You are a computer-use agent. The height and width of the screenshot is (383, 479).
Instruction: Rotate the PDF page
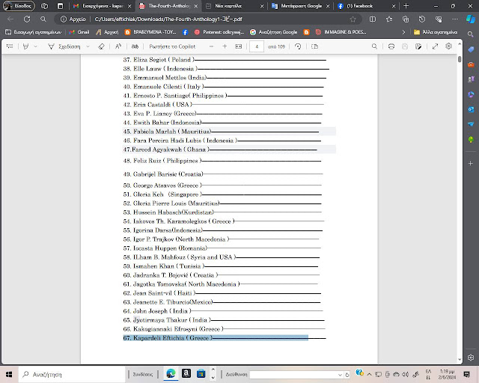(x=298, y=46)
